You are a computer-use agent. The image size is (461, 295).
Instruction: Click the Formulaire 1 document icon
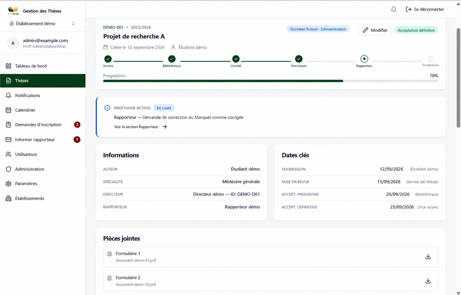pos(109,254)
